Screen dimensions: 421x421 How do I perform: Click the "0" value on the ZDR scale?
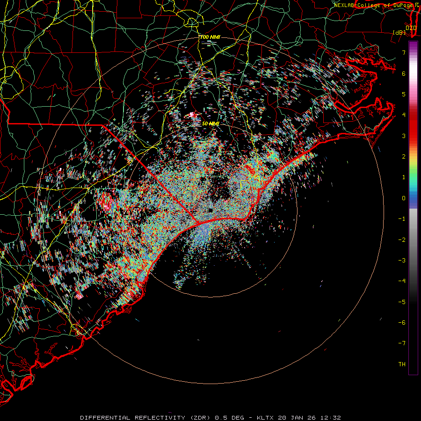pyautogui.click(x=404, y=198)
